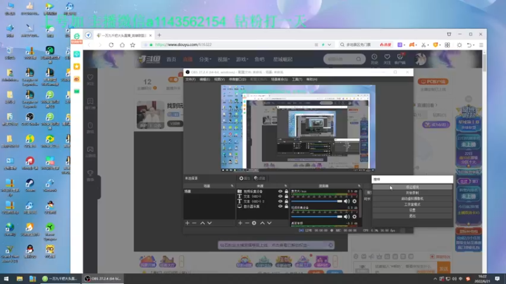The height and width of the screenshot is (284, 506).
Task: Adjust 视频采集设备 volume slider
Action: (316, 216)
